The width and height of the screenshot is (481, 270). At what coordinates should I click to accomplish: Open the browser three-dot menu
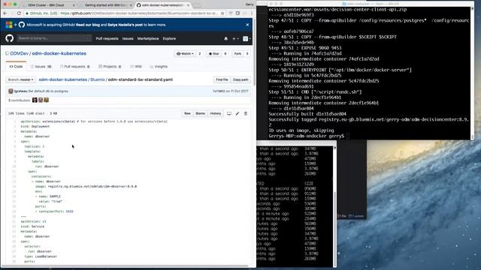(x=252, y=13)
